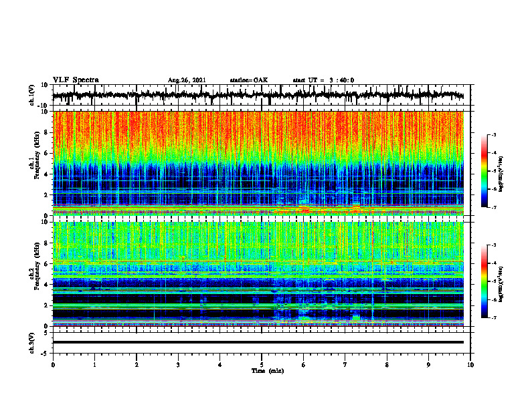Click time-axis tick label "4" at bottom
This screenshot has width=530, height=409.
tap(220, 365)
